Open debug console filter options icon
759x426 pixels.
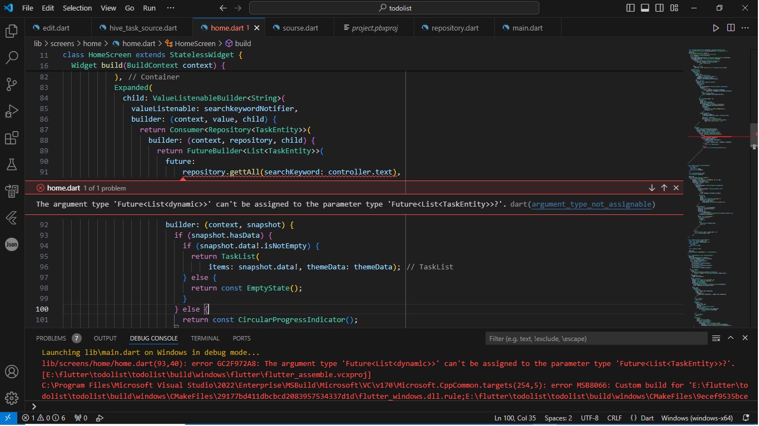[716, 338]
